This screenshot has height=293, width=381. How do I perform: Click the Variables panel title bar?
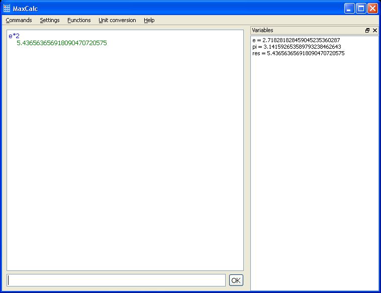click(302, 31)
